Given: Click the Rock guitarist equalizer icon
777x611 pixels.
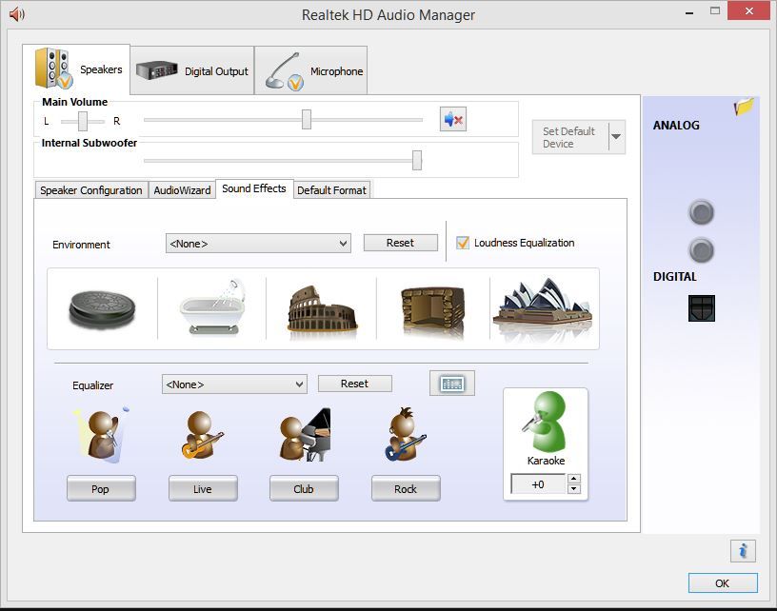Looking at the screenshot, I should tap(406, 434).
